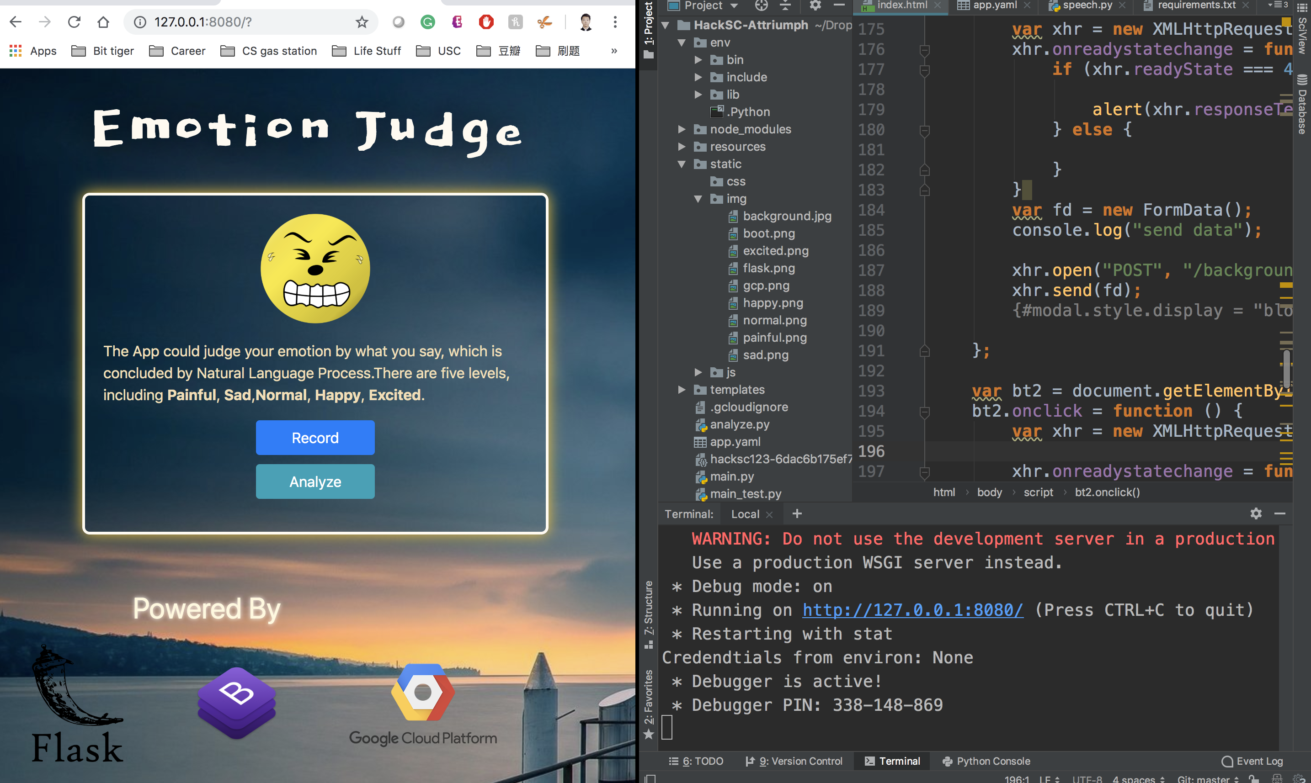Open the terminal settings gear

tap(1256, 513)
